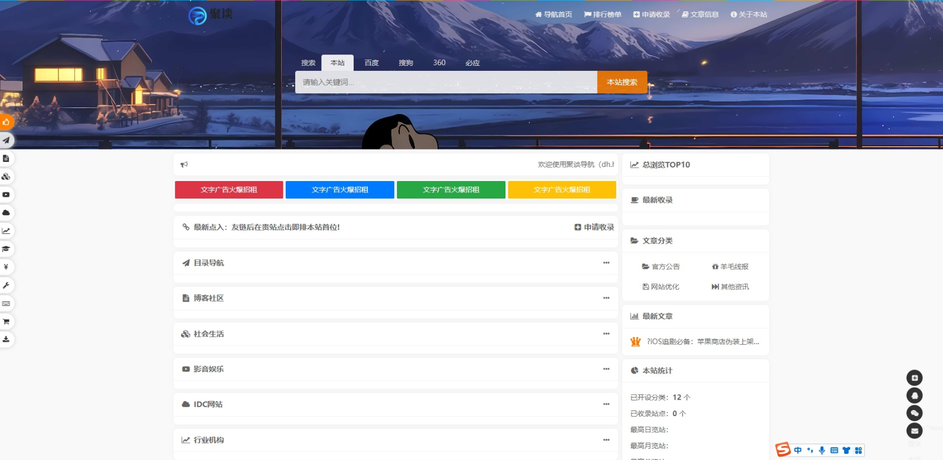Click the wrench sidebar icon
This screenshot has height=460, width=943.
click(x=6, y=285)
